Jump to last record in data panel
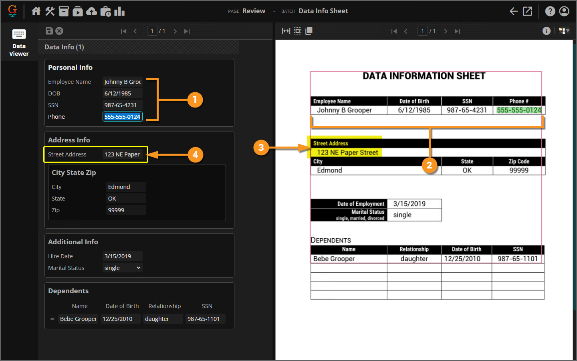This screenshot has height=361, width=577. [187, 31]
